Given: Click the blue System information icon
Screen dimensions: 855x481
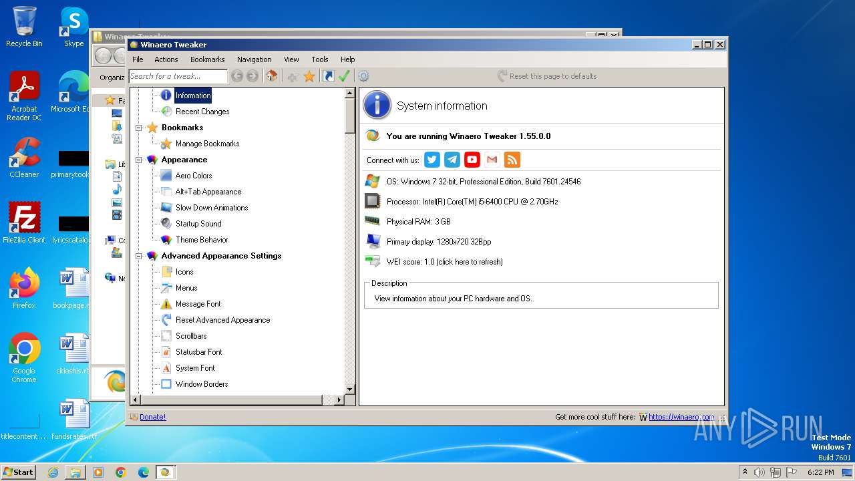Looking at the screenshot, I should (377, 106).
